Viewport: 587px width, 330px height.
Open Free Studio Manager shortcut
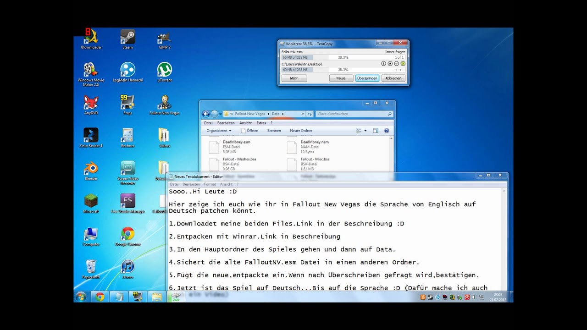point(127,204)
